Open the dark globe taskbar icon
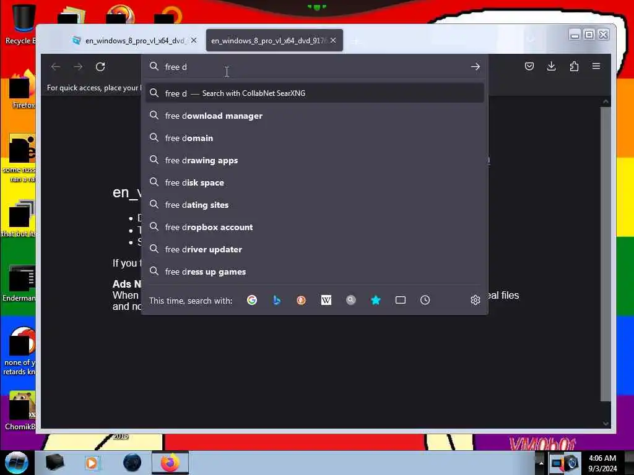Image resolution: width=634 pixels, height=475 pixels. [132, 463]
